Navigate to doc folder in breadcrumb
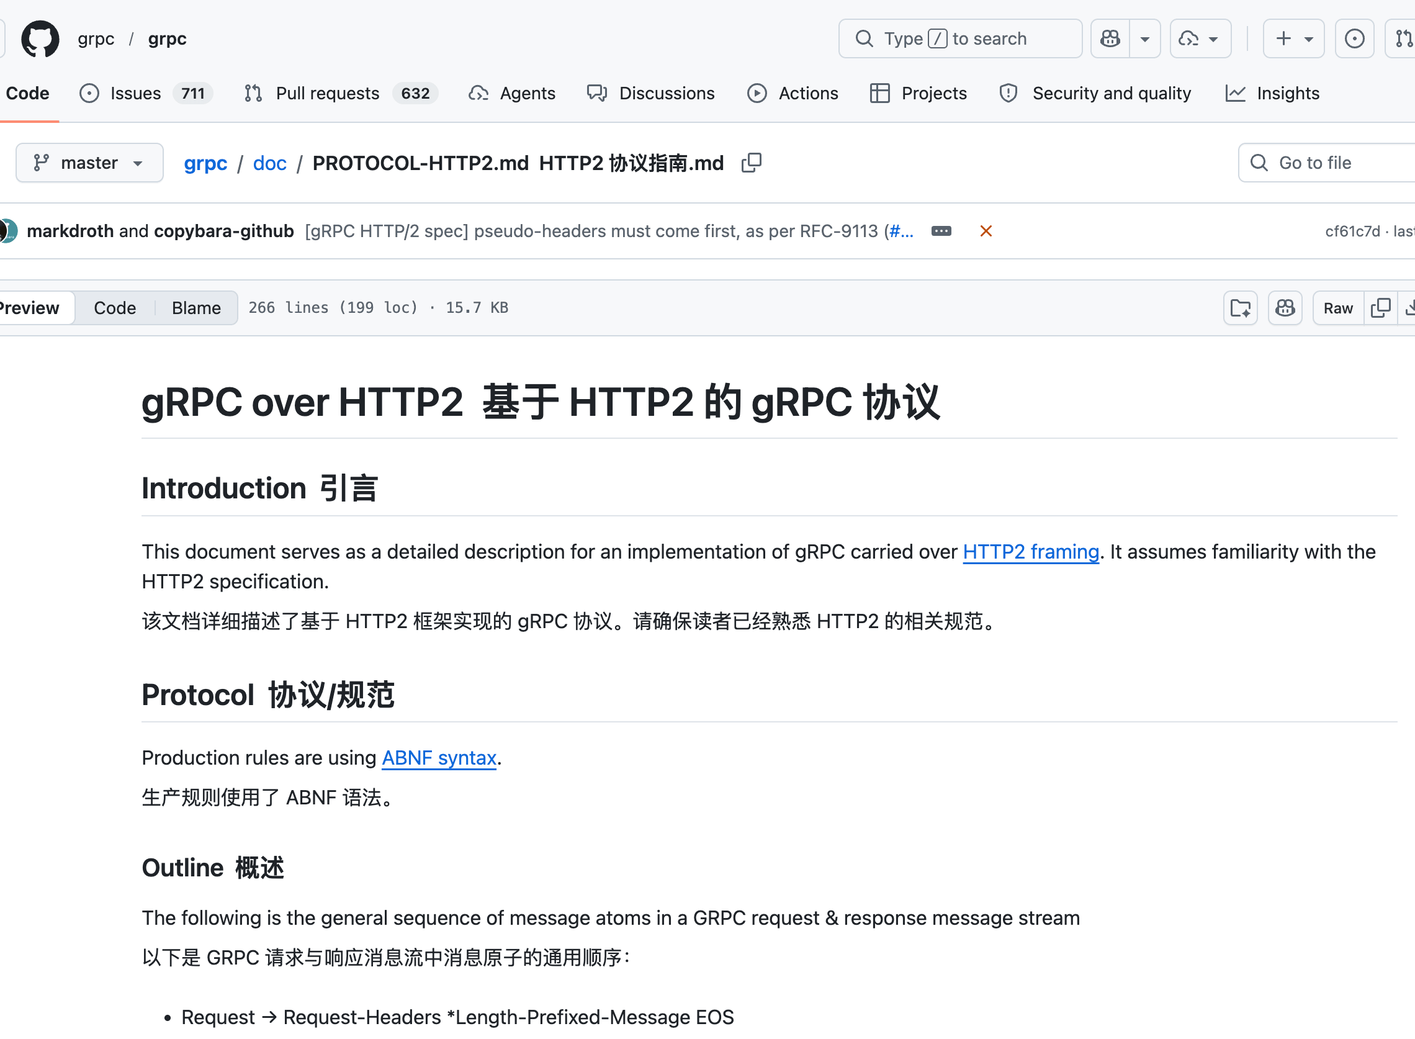The image size is (1415, 1039). coord(270,163)
